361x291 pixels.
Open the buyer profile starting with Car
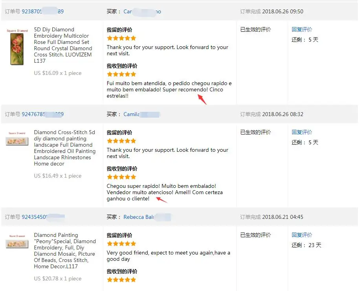[x=142, y=11]
